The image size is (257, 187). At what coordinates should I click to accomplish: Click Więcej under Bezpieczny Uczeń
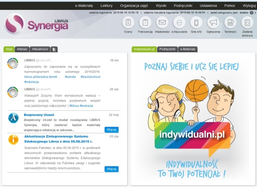(x=111, y=130)
